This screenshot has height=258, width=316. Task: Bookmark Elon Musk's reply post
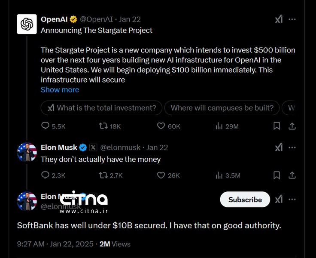277,175
